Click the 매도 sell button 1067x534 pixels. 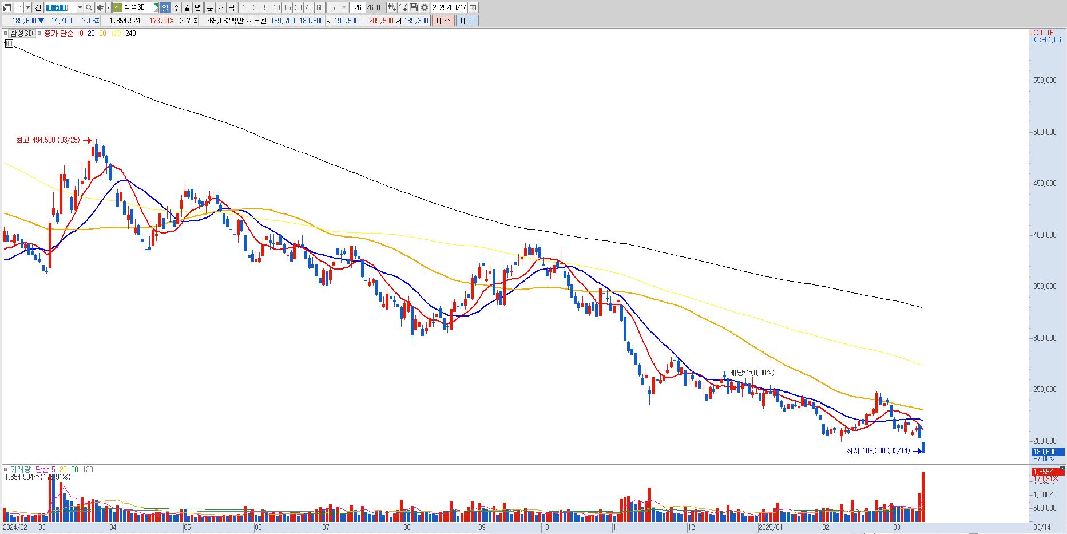point(467,21)
